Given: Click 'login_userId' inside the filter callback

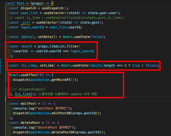Looking at the screenshot, I should [82, 51].
